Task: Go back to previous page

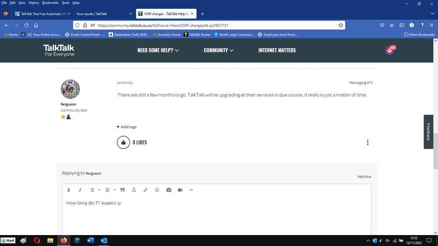Action: tap(7, 25)
